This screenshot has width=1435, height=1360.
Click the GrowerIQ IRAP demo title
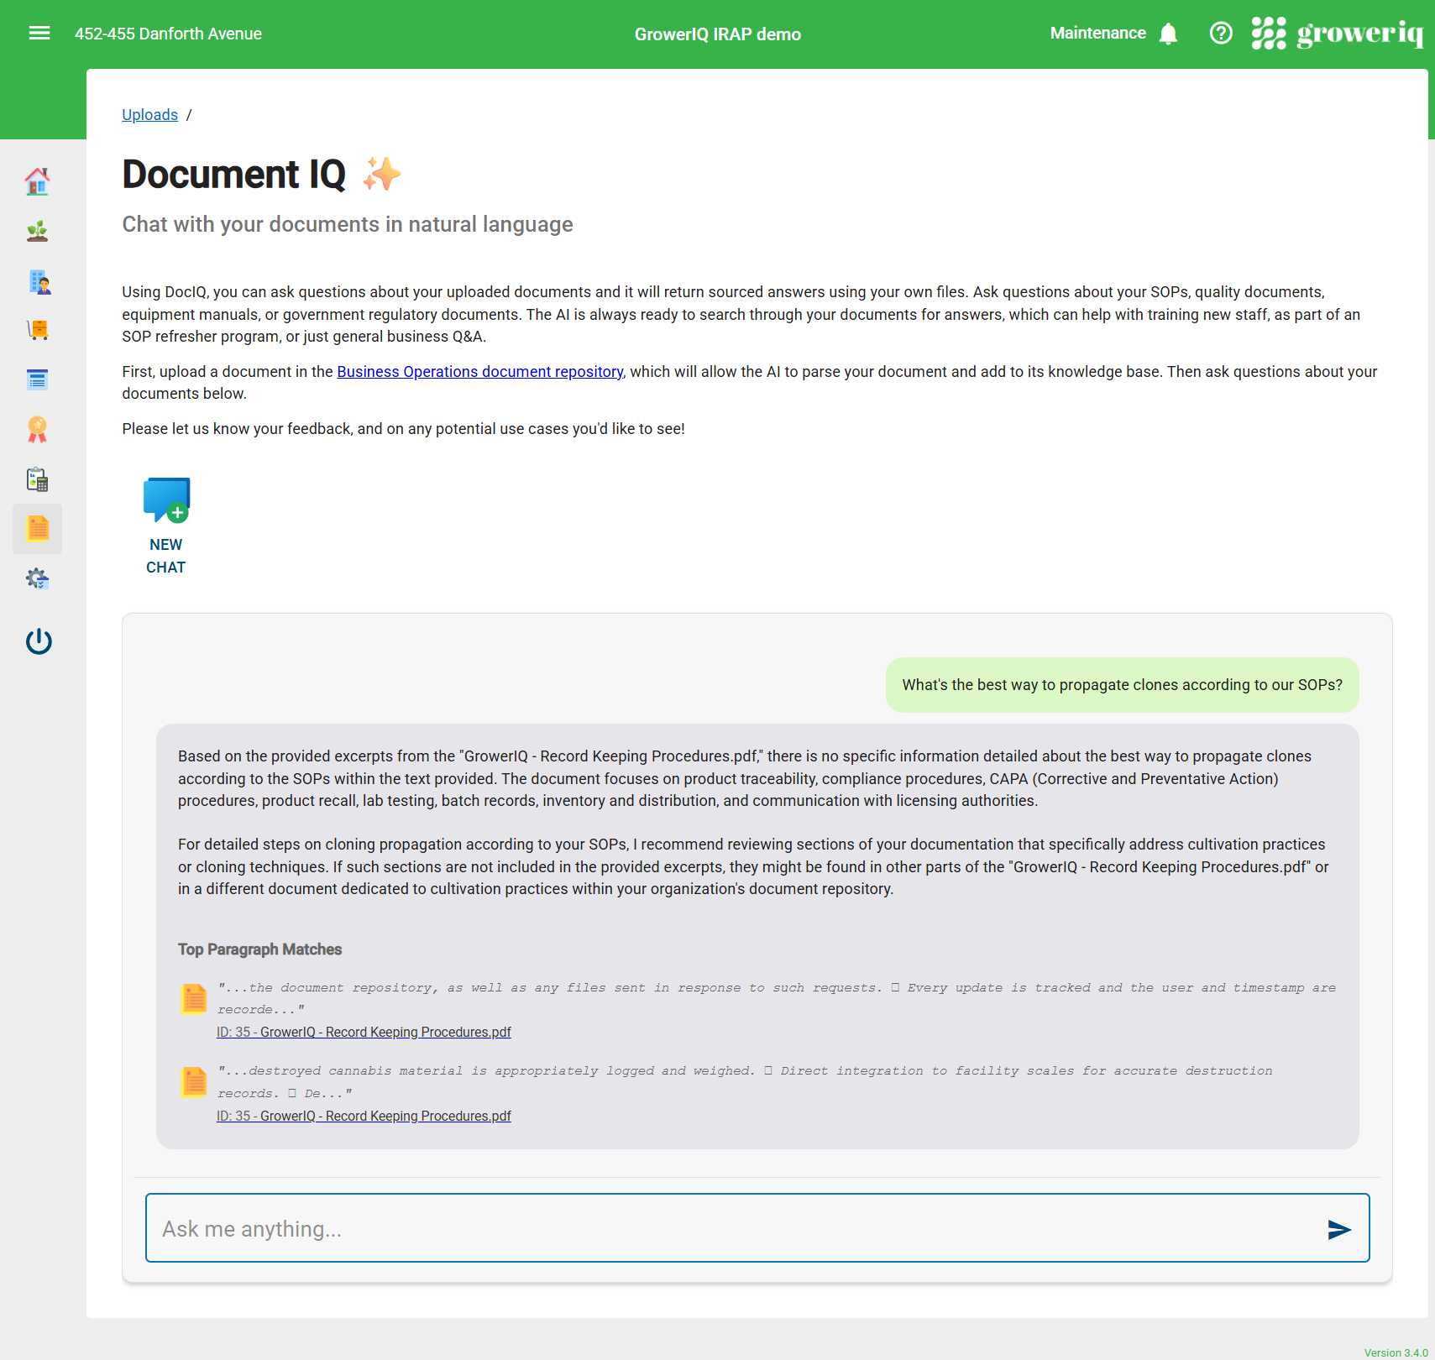718,34
